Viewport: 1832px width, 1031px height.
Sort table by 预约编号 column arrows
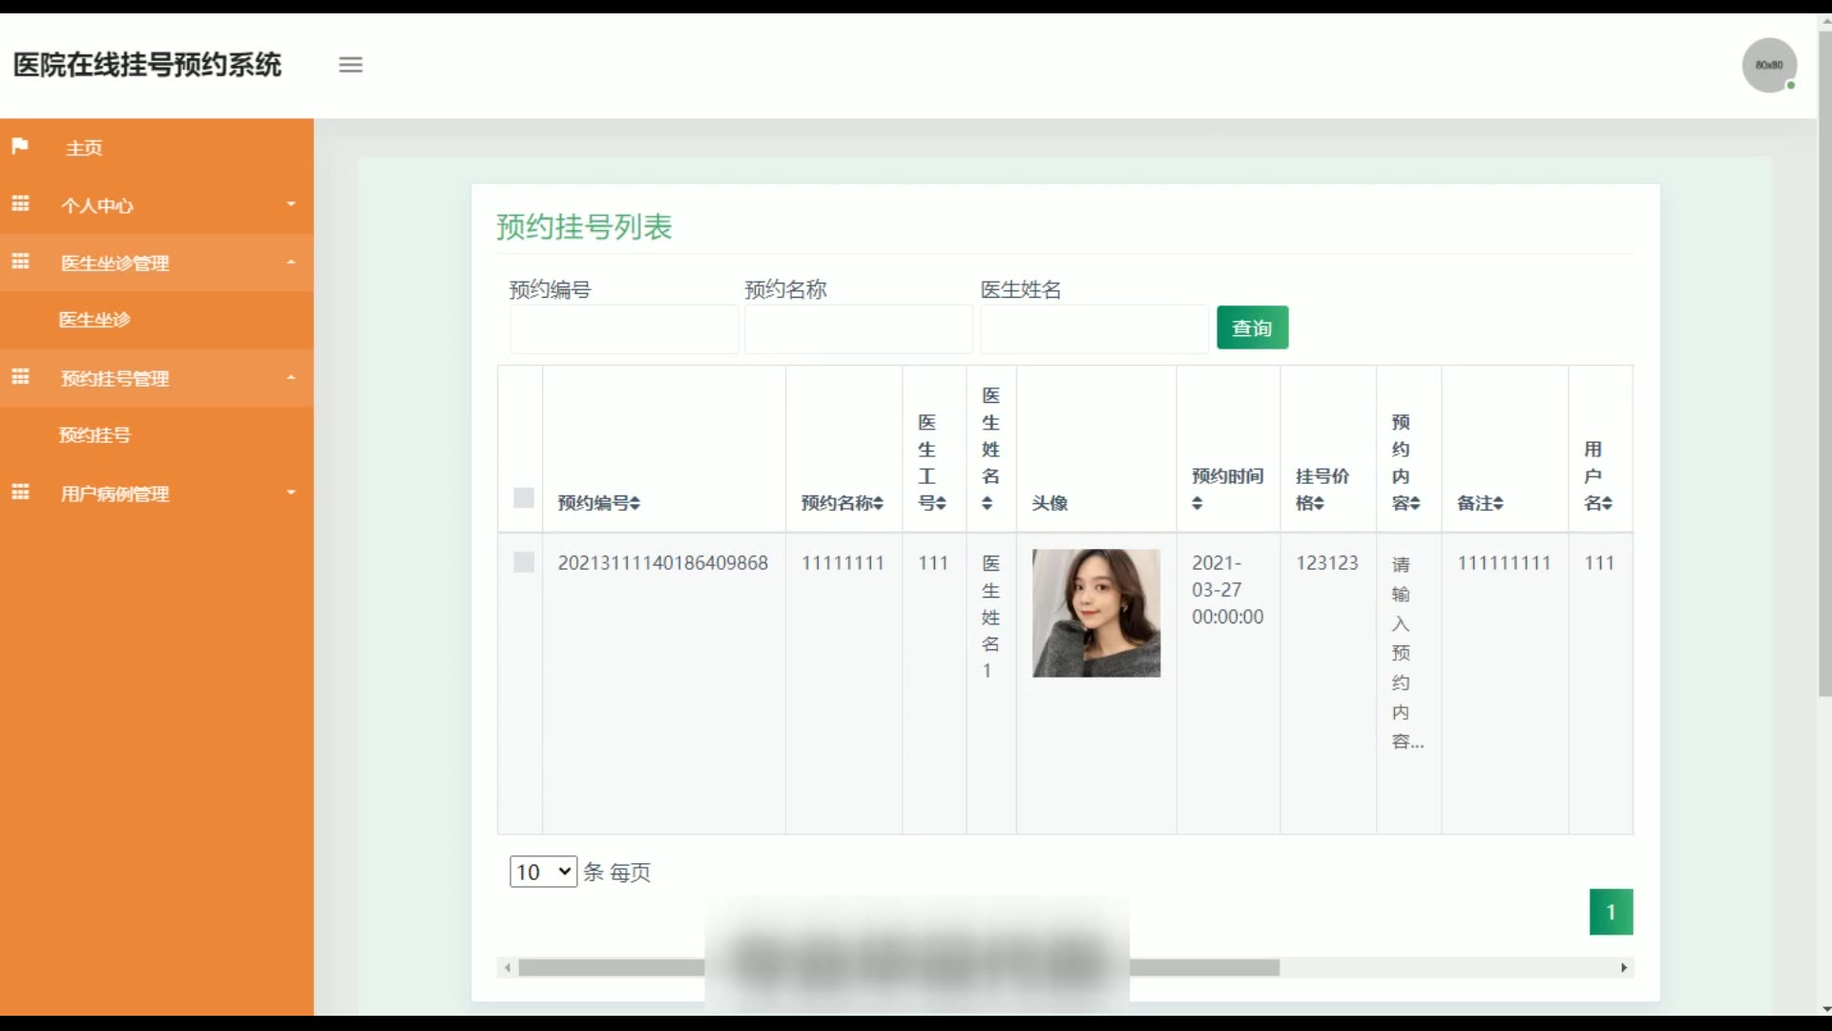635,503
